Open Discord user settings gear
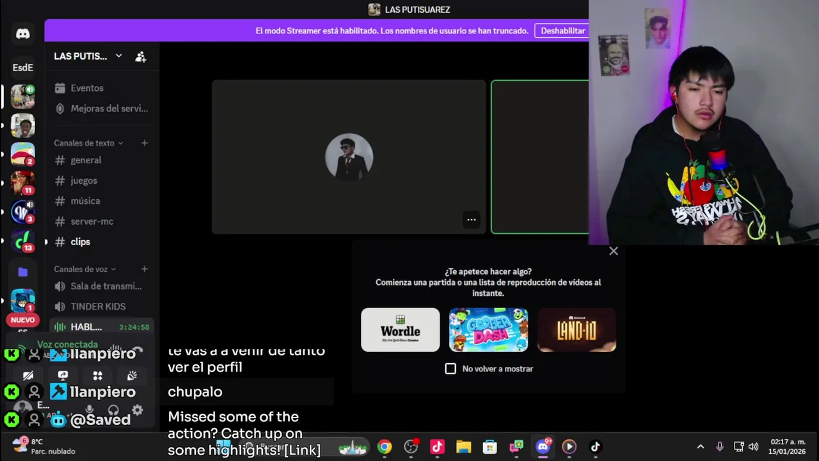The image size is (819, 461). pos(137,410)
